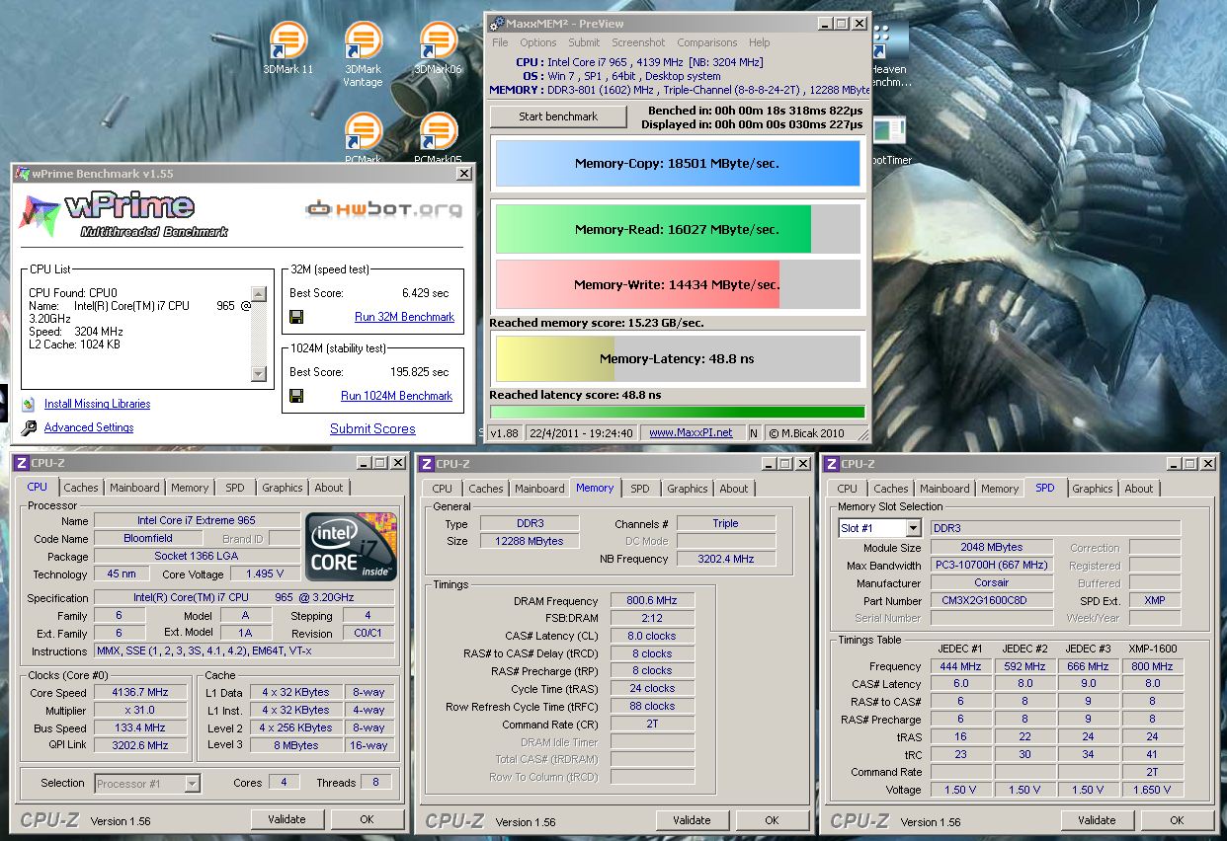Click the Memory-Read result bar
The width and height of the screenshot is (1227, 841).
[678, 229]
